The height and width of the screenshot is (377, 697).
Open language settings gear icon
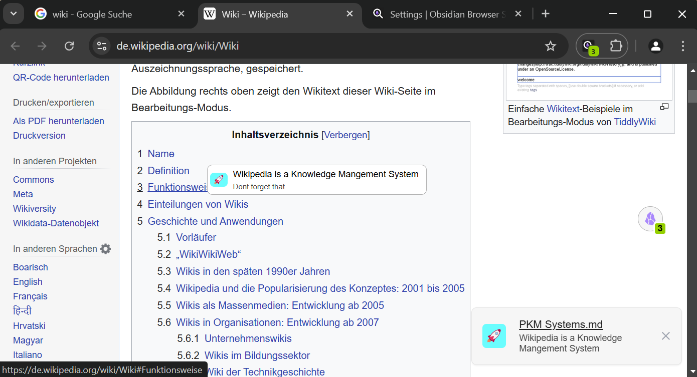[105, 249]
